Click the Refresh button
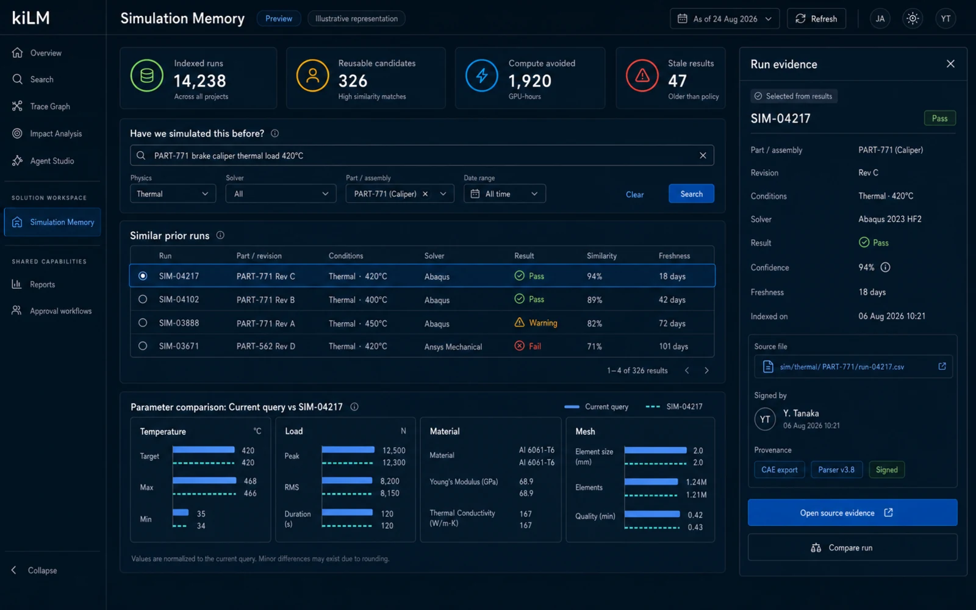Image resolution: width=976 pixels, height=610 pixels. coord(816,19)
